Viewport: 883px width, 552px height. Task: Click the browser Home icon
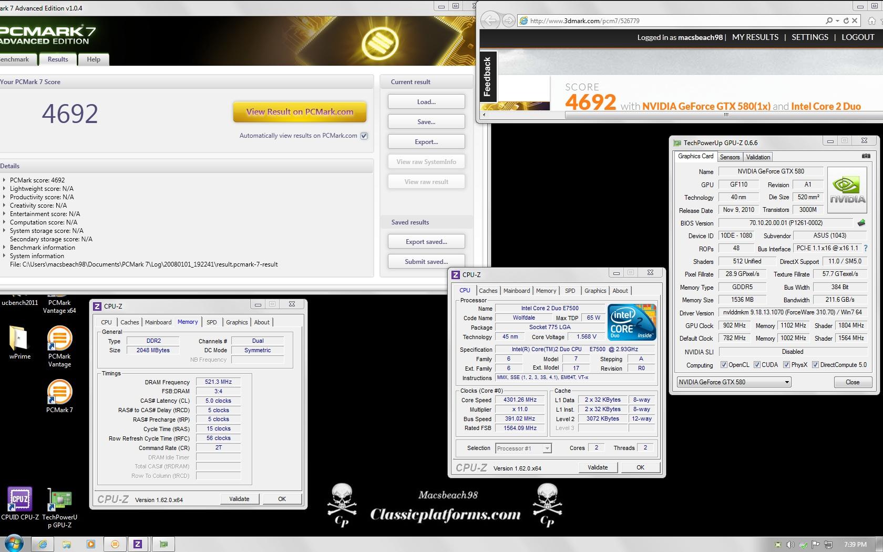tap(871, 21)
